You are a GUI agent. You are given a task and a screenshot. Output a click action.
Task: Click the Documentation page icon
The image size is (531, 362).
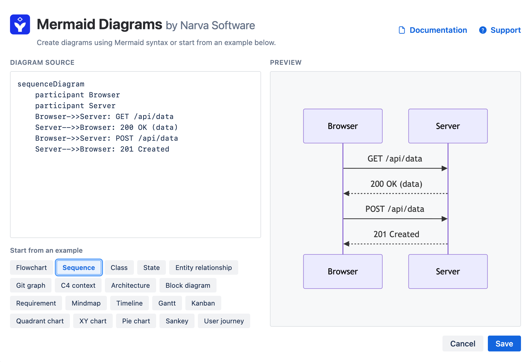click(402, 30)
